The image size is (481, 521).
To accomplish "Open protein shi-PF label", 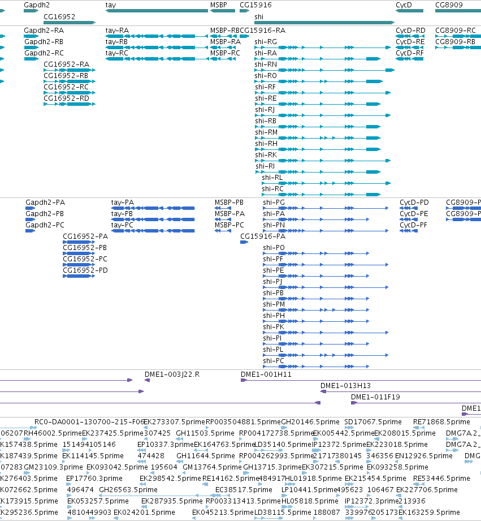I will pyautogui.click(x=273, y=259).
